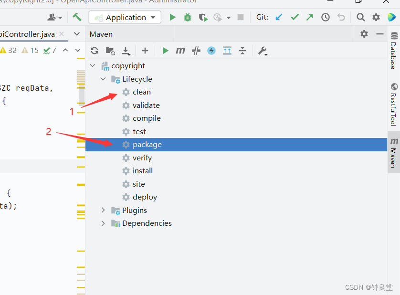Collapse all Maven tree nodes

(242, 51)
